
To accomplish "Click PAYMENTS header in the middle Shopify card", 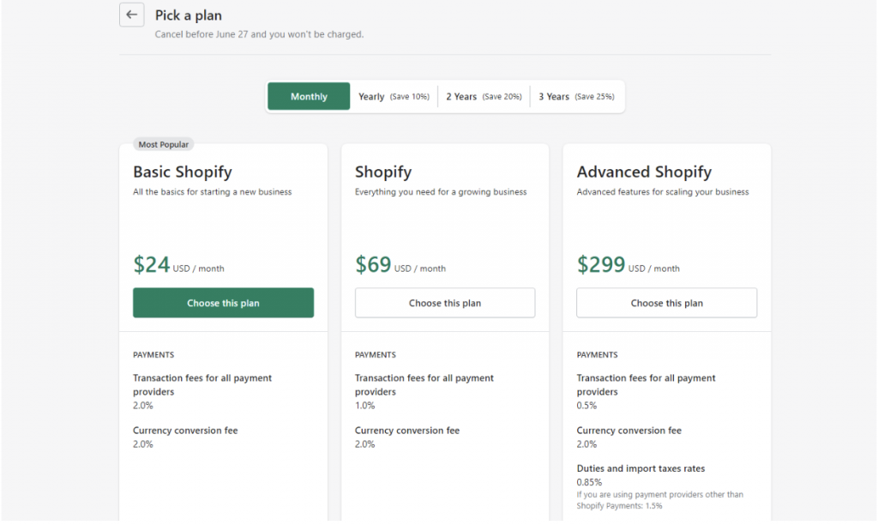I will [x=376, y=354].
